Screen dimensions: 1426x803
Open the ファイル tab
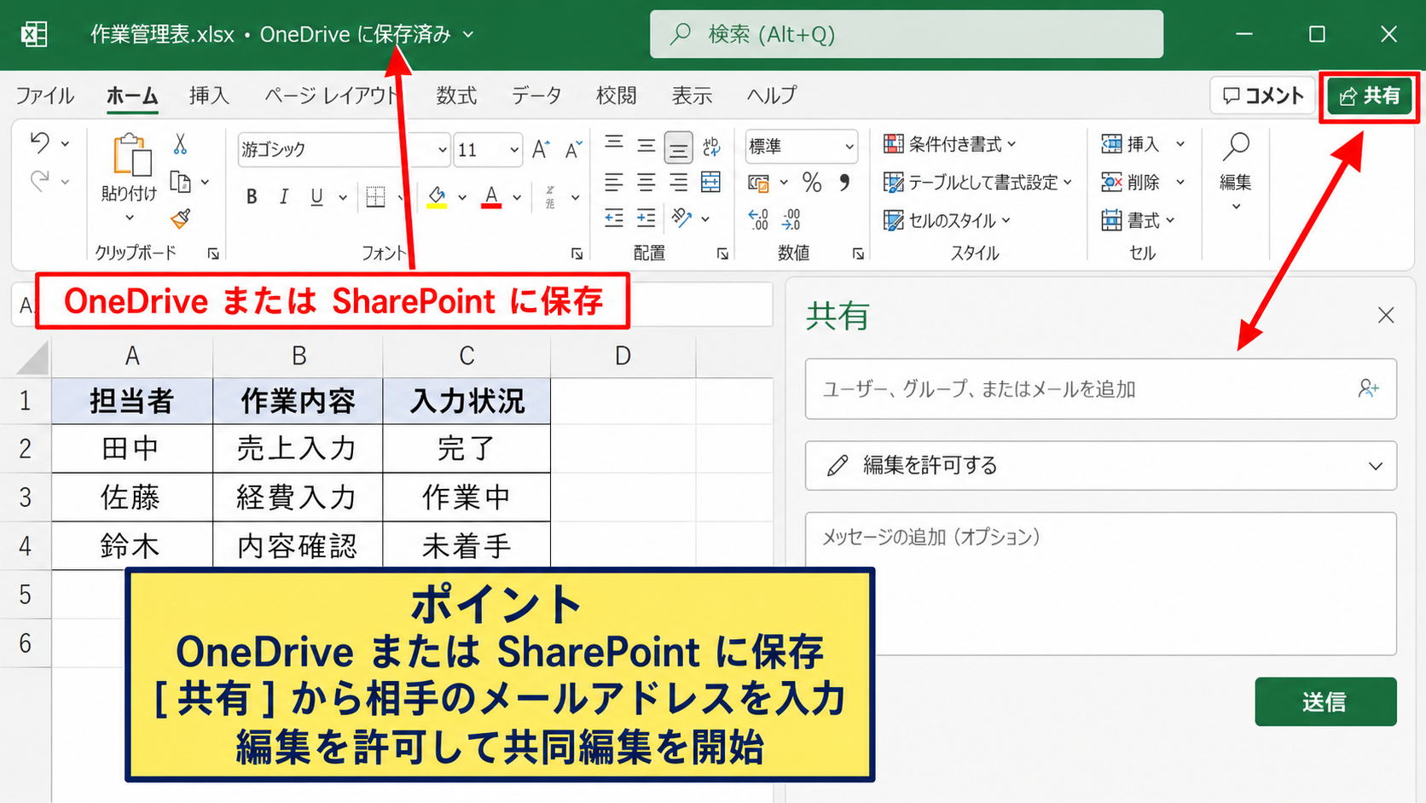(44, 96)
